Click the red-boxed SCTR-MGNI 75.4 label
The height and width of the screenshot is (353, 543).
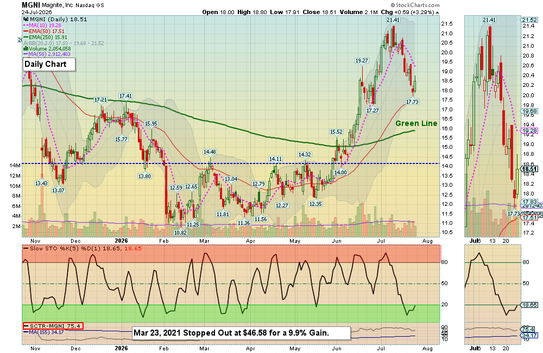tap(53, 326)
